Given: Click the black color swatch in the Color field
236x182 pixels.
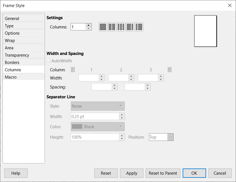Looking at the screenshot, I should 77,126.
